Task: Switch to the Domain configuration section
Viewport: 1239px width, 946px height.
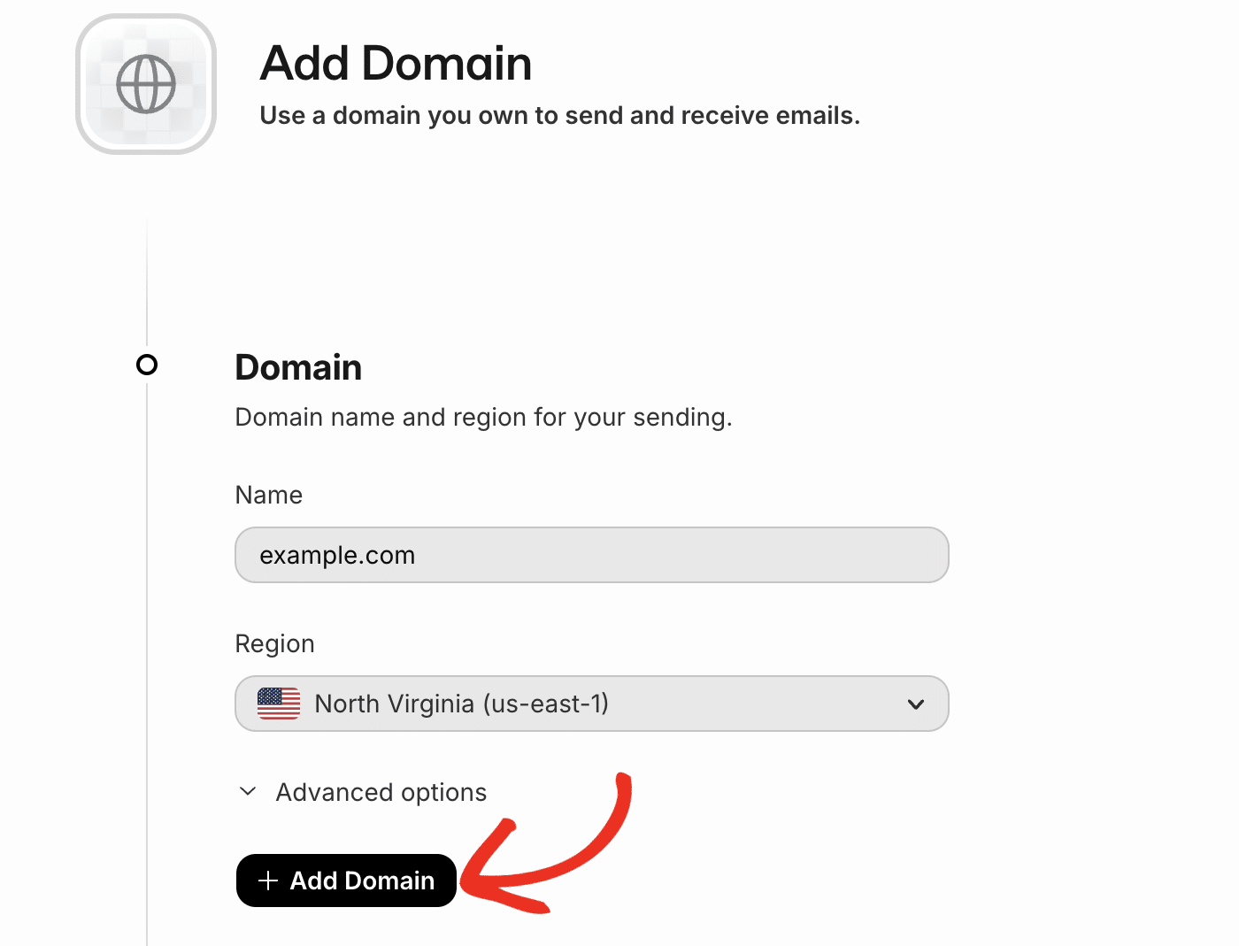Action: click(x=298, y=366)
